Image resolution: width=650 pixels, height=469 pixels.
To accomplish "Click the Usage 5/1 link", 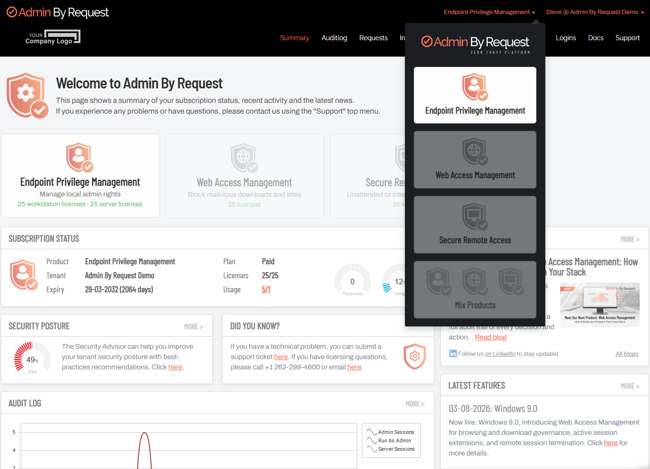I will pyautogui.click(x=266, y=289).
